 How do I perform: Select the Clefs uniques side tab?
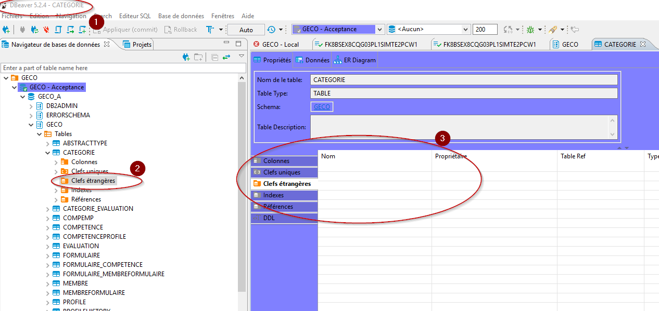pyautogui.click(x=284, y=172)
